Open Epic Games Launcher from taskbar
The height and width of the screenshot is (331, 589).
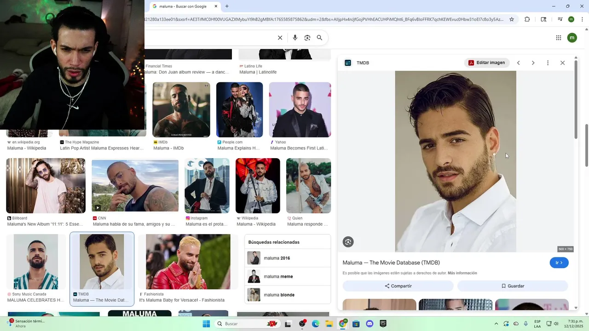point(383,324)
